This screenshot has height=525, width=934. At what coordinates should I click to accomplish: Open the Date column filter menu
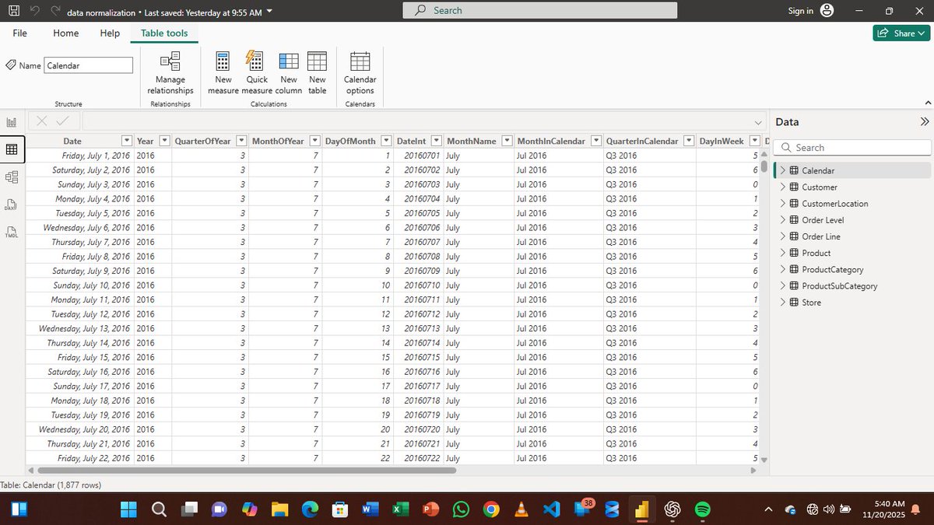coord(126,140)
